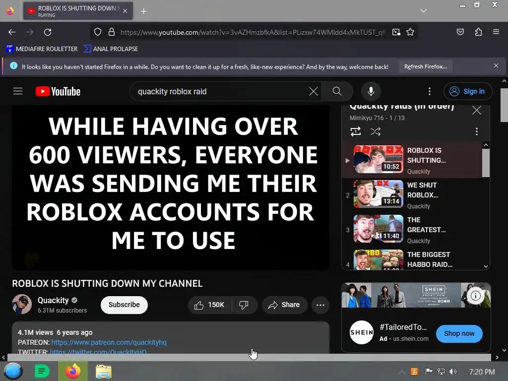Viewport: 508px width, 381px height.
Task: Open Quackity channel avatar
Action: 22,305
